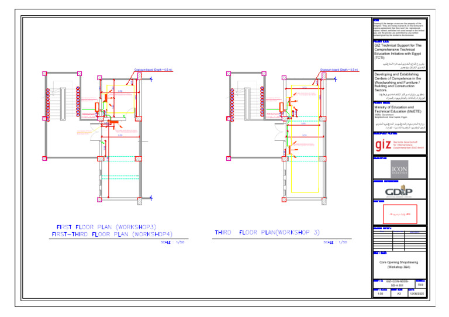Image resolution: width=449 pixels, height=317 pixels.
Task: Click blue section marker on right plan
Action: pyautogui.click(x=336, y=79)
